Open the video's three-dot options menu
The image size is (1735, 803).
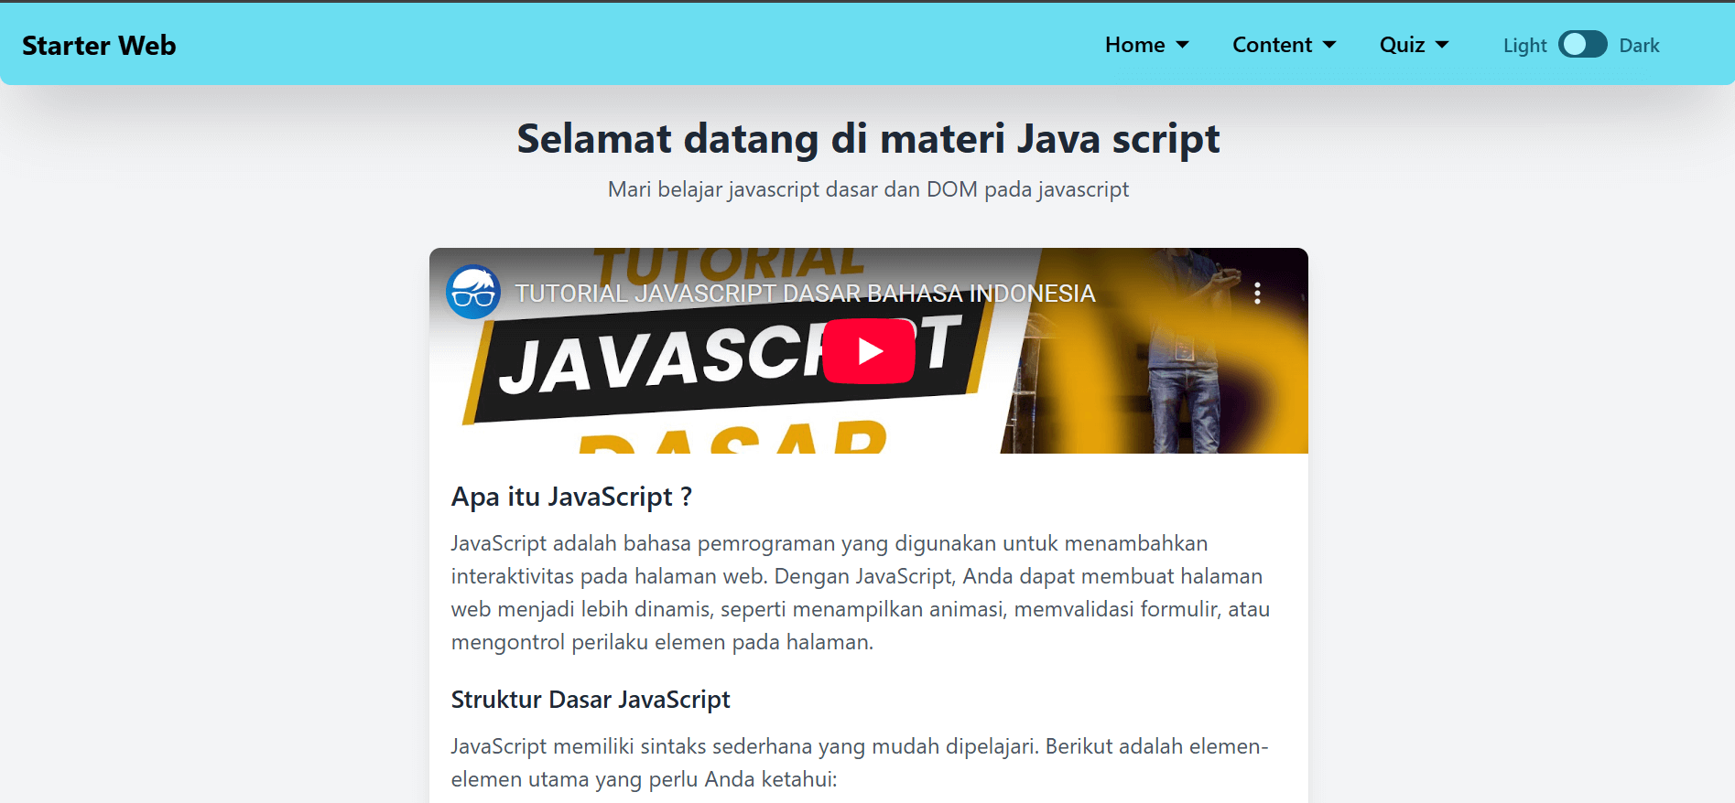click(1257, 293)
